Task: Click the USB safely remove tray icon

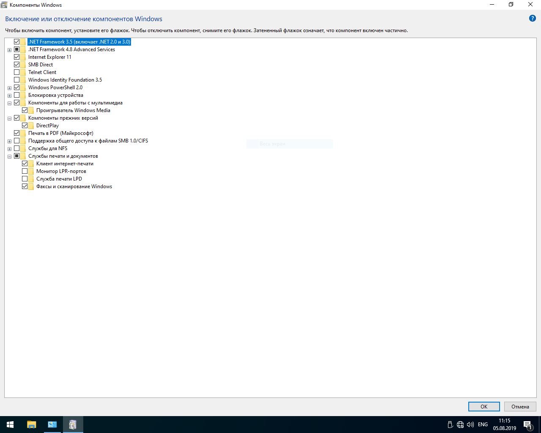Action: [450, 425]
